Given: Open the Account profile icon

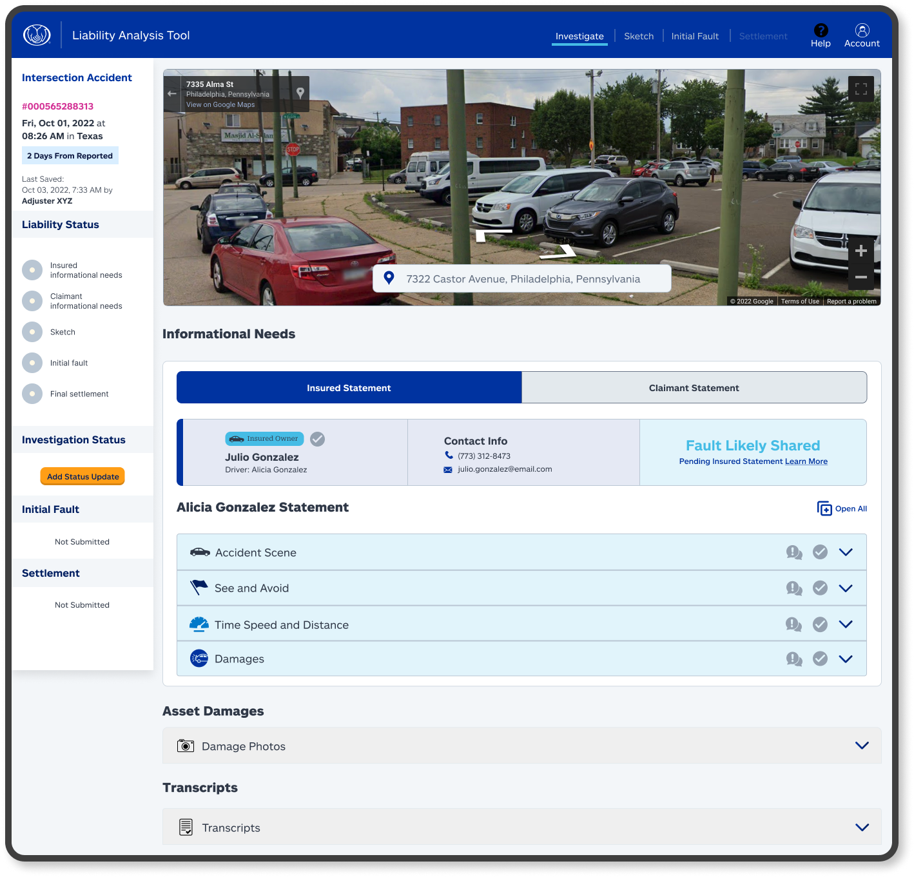Looking at the screenshot, I should pyautogui.click(x=862, y=30).
